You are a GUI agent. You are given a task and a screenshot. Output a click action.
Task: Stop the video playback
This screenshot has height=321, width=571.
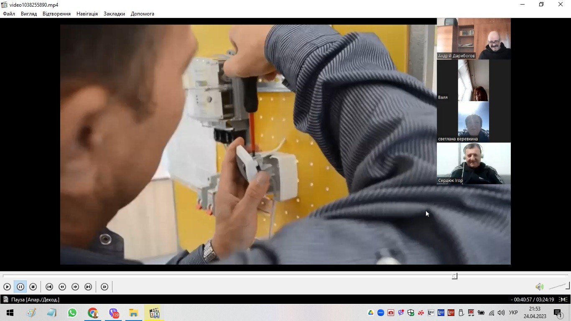(33, 287)
